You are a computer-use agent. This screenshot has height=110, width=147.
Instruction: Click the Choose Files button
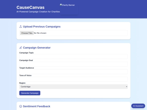tap(27, 33)
